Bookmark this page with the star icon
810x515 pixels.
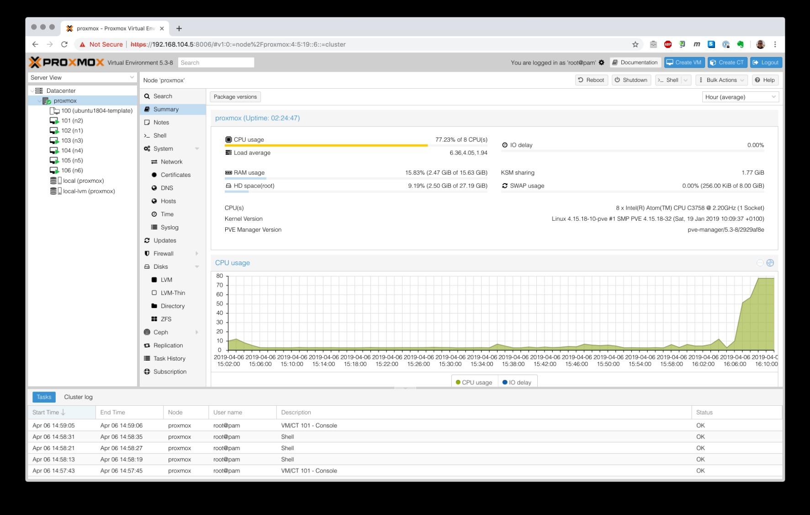tap(635, 44)
